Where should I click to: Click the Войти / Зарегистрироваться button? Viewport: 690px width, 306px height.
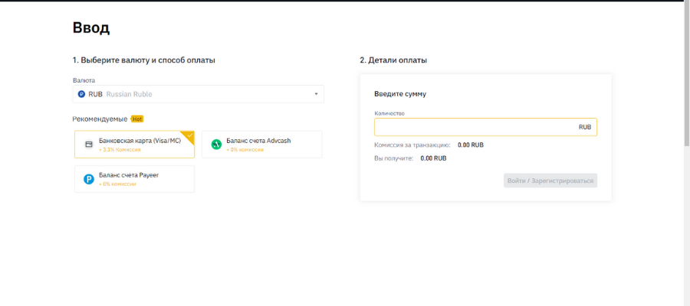(x=550, y=181)
